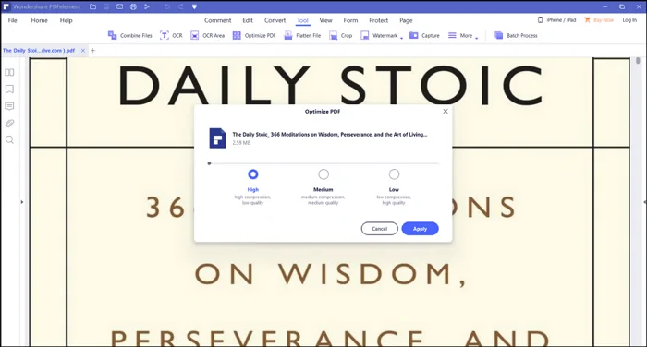Click the Undo arrow in title bar

coord(167,6)
